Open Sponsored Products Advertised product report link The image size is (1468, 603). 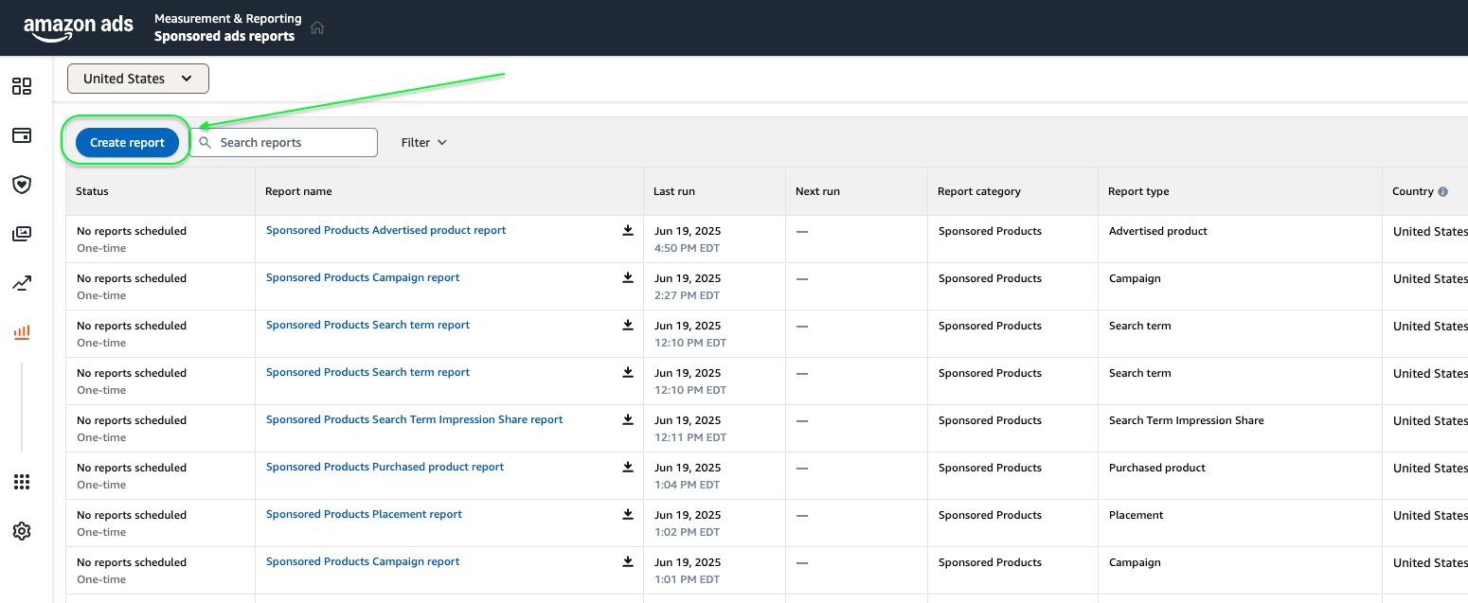pyautogui.click(x=385, y=230)
